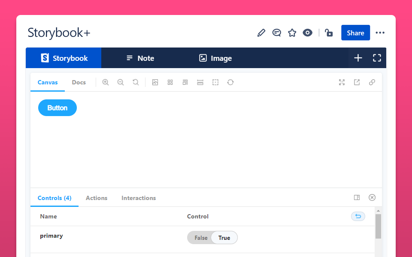Click the Storybook+ page title
The width and height of the screenshot is (412, 257).
coord(59,33)
